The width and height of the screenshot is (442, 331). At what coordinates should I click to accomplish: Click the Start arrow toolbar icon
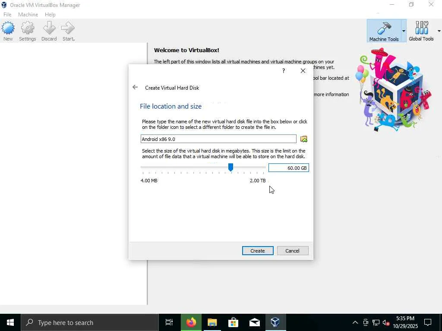68,31
